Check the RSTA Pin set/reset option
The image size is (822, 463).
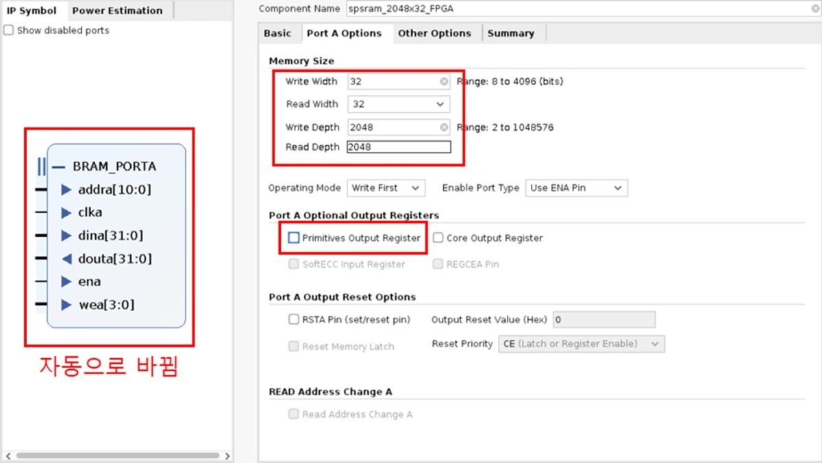[294, 319]
